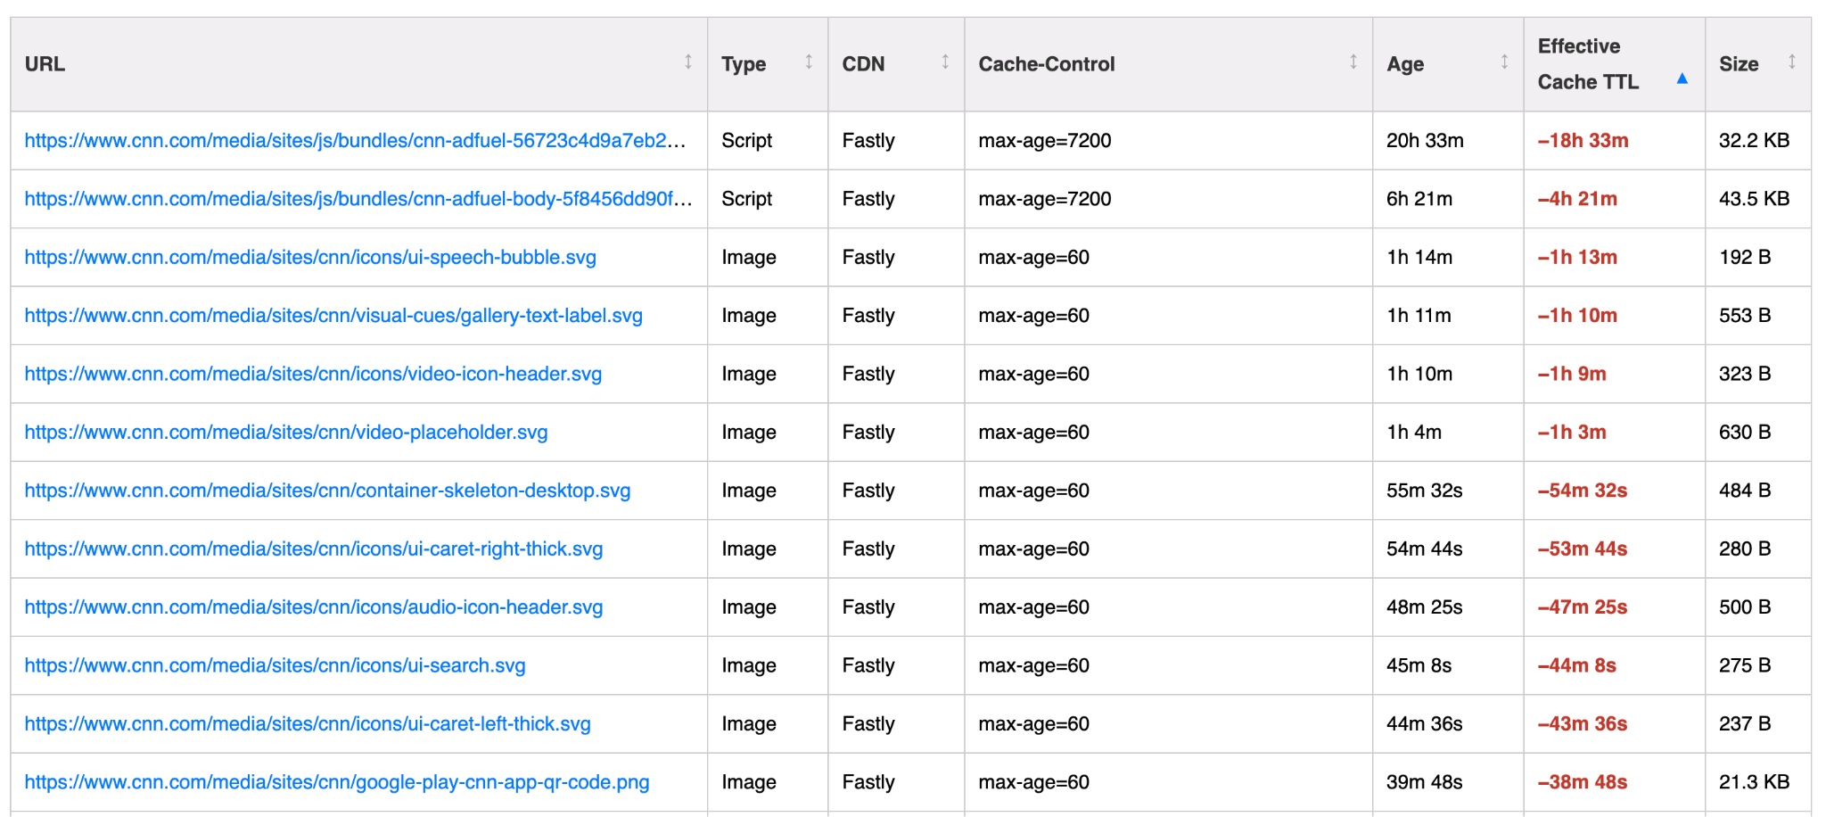The height and width of the screenshot is (817, 1826).
Task: Select the –43m 36s TTL value
Action: click(x=1583, y=724)
